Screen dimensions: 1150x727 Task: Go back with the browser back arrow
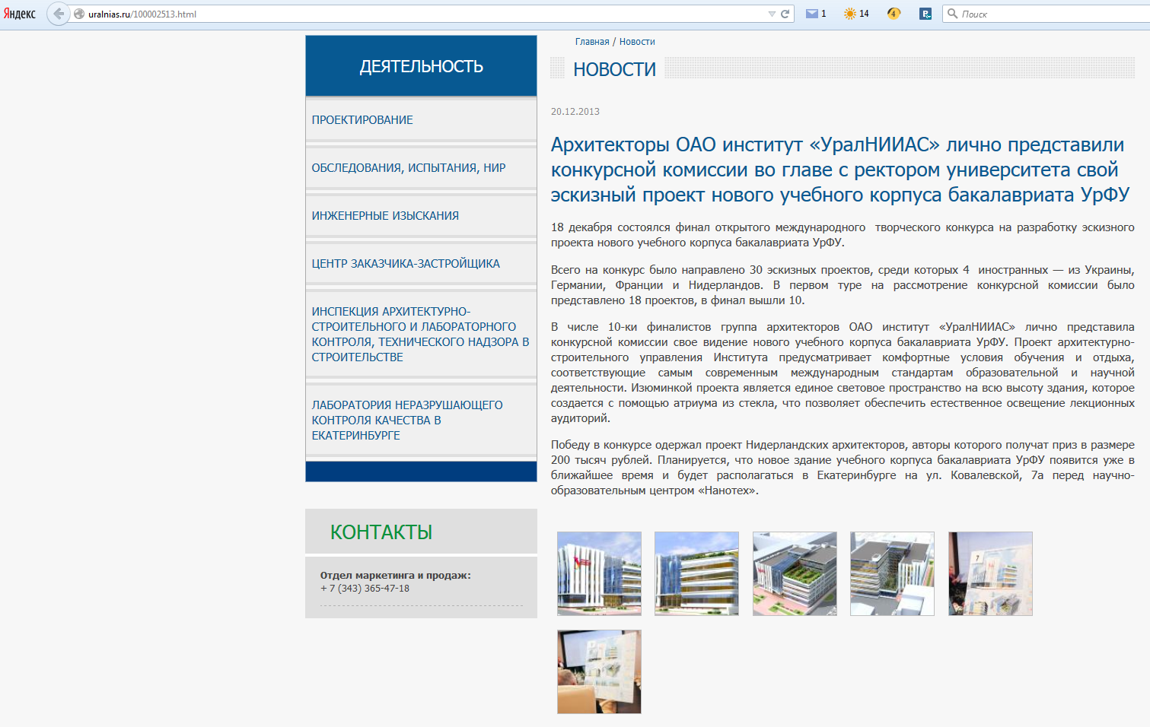(59, 14)
